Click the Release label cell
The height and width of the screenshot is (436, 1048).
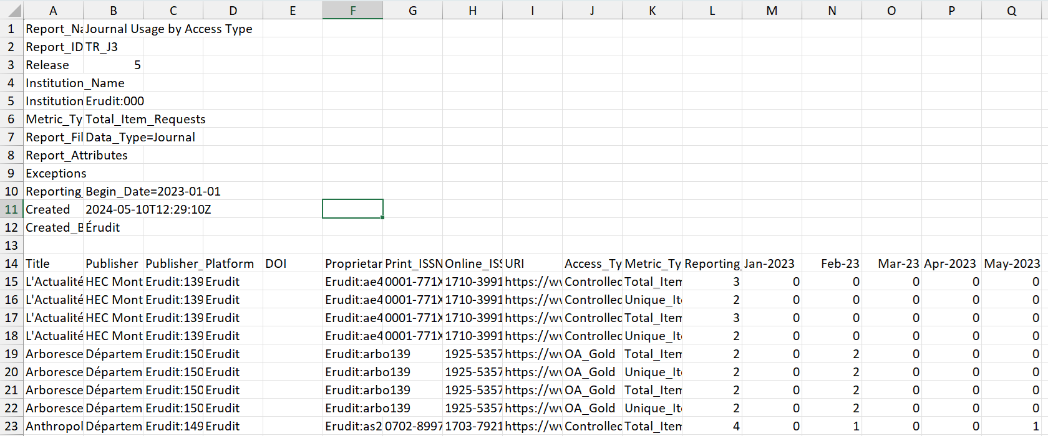pyautogui.click(x=54, y=65)
